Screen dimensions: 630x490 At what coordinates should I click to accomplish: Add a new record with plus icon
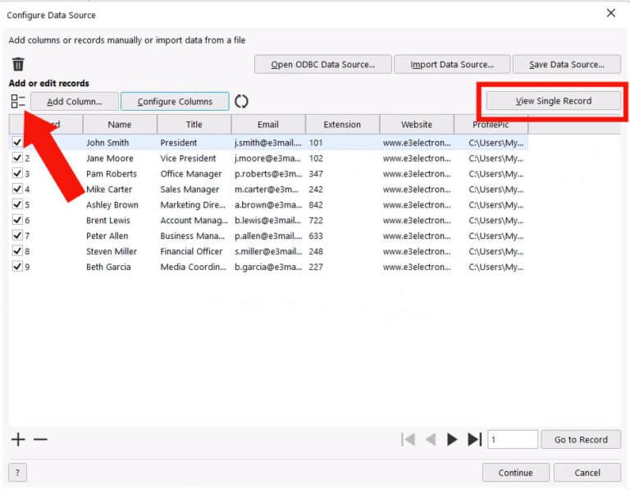point(18,439)
